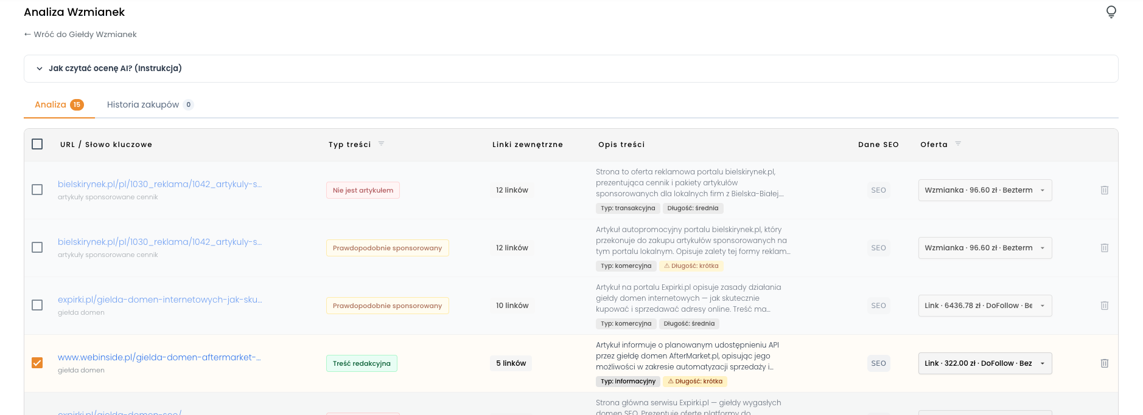Click SEO data badge in webinside.pl row
Screen dimensions: 1143x415
878,363
